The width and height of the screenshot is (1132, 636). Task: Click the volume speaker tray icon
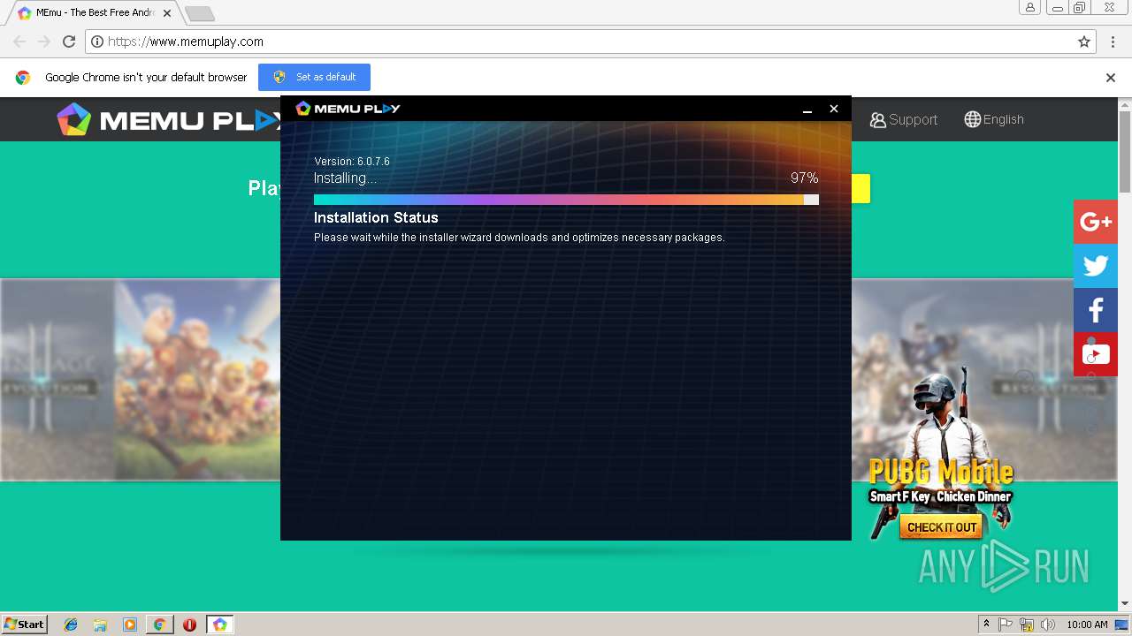(1048, 625)
